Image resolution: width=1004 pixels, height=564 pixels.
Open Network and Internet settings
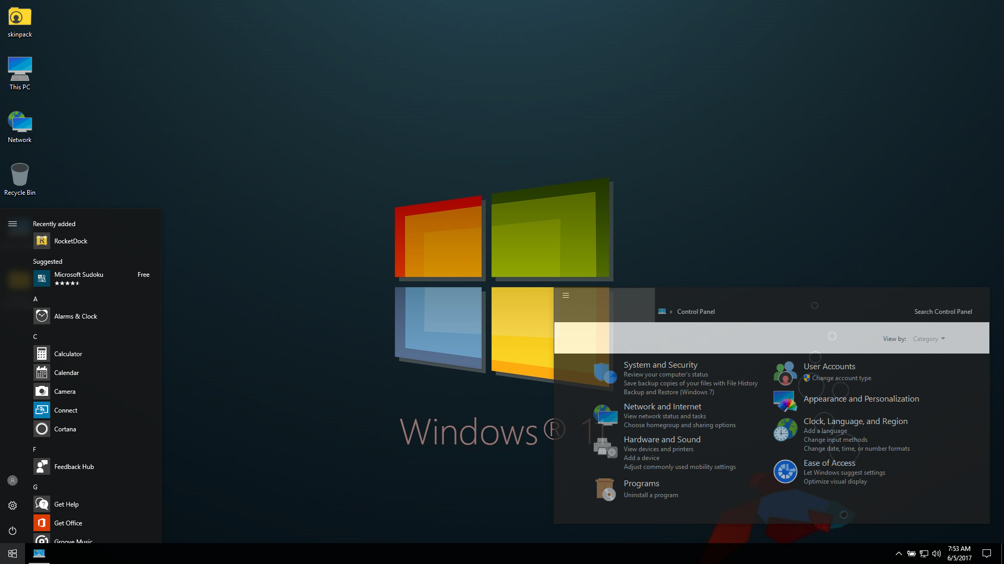[662, 406]
